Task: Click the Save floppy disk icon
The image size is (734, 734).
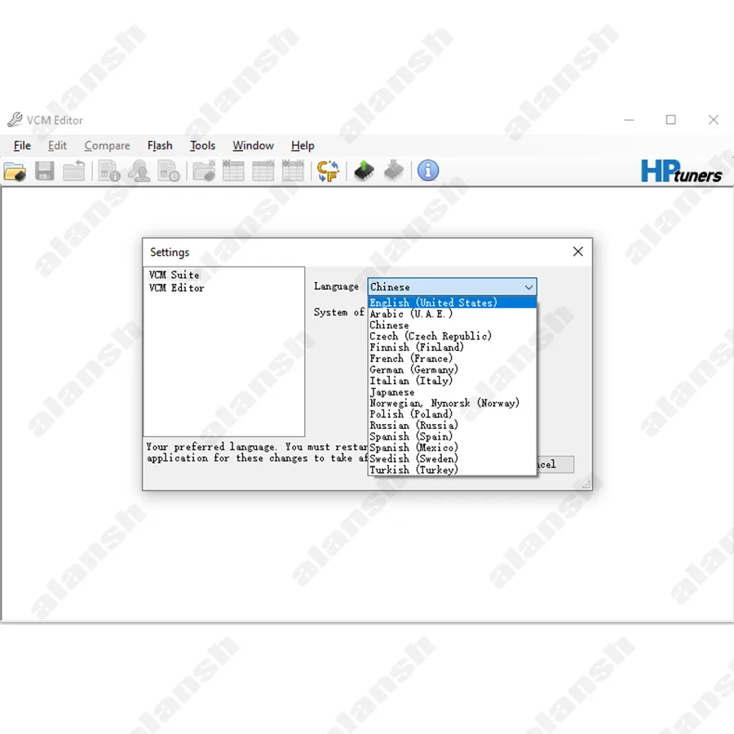Action: pos(45,171)
